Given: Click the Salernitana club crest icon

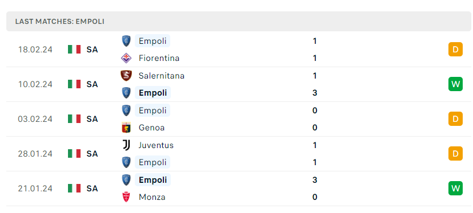Looking at the screenshot, I should 126,76.
